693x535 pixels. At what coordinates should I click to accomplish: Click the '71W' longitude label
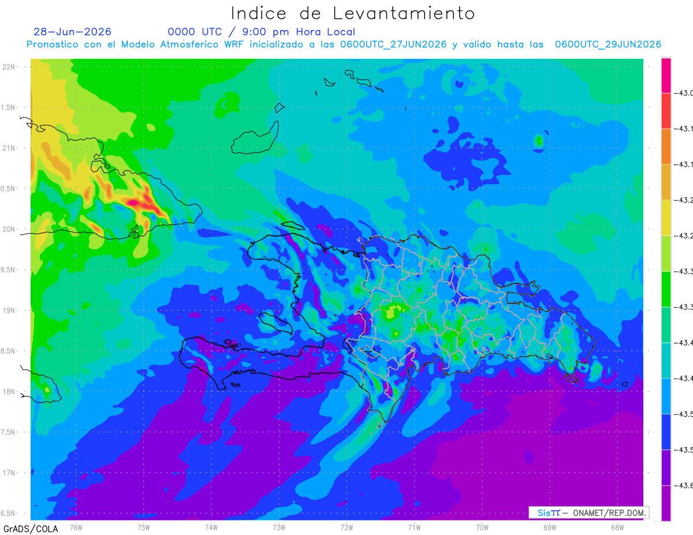[414, 527]
